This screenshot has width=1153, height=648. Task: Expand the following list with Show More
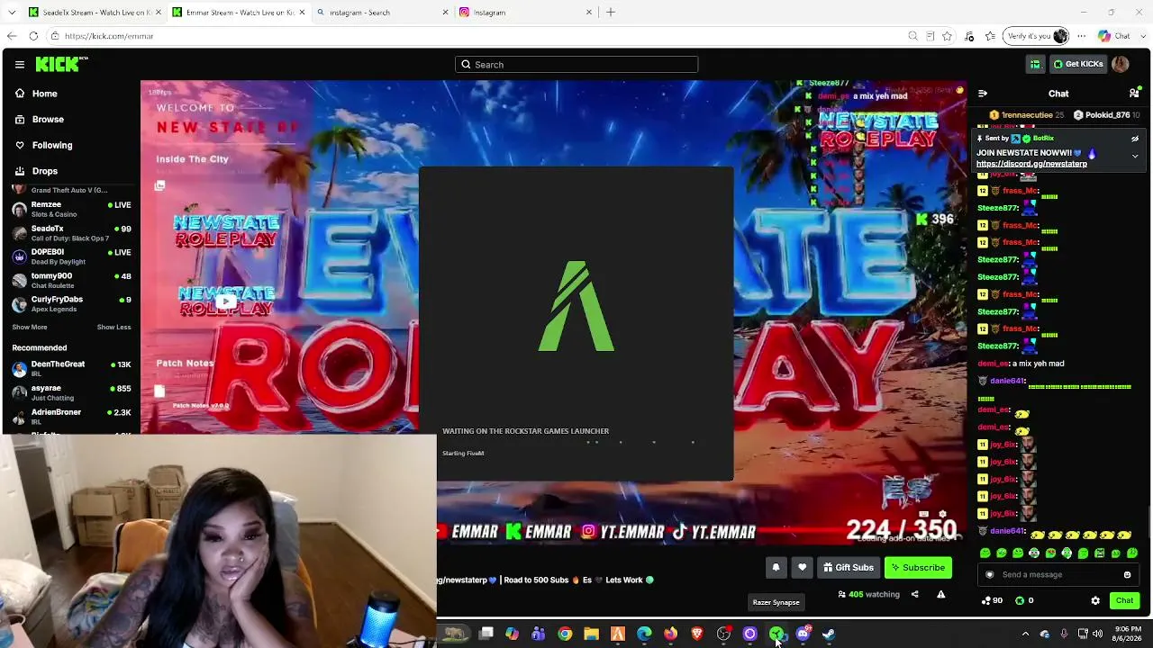click(x=30, y=328)
